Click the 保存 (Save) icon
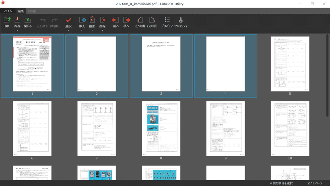The height and width of the screenshot is (186, 330). click(17, 20)
